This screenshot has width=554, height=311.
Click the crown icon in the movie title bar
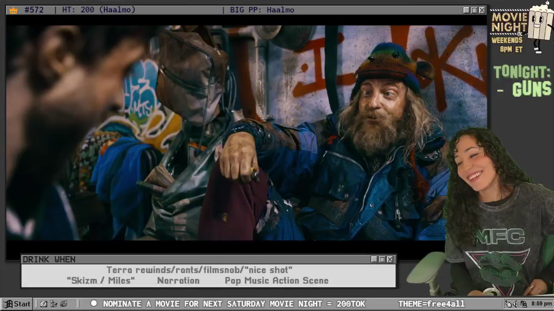tap(13, 10)
